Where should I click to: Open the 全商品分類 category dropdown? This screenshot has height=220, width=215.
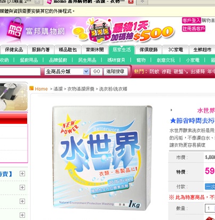(x=67, y=72)
